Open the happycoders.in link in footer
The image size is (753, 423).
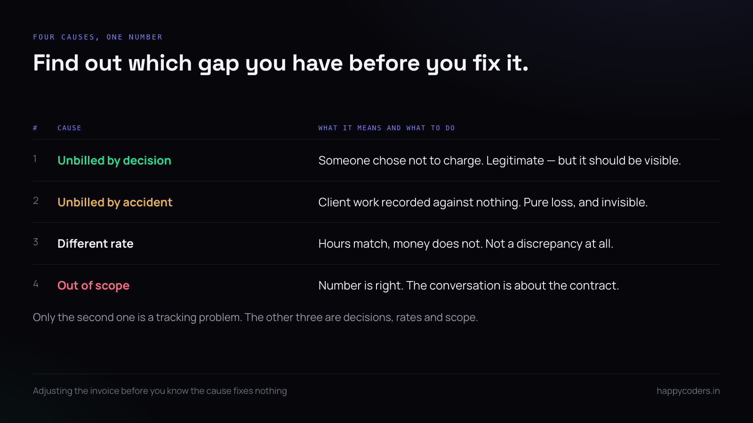688,391
